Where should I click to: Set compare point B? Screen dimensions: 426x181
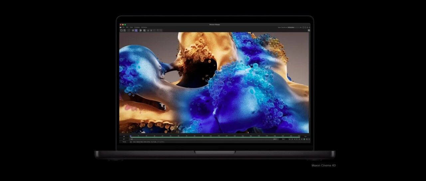tap(151, 30)
